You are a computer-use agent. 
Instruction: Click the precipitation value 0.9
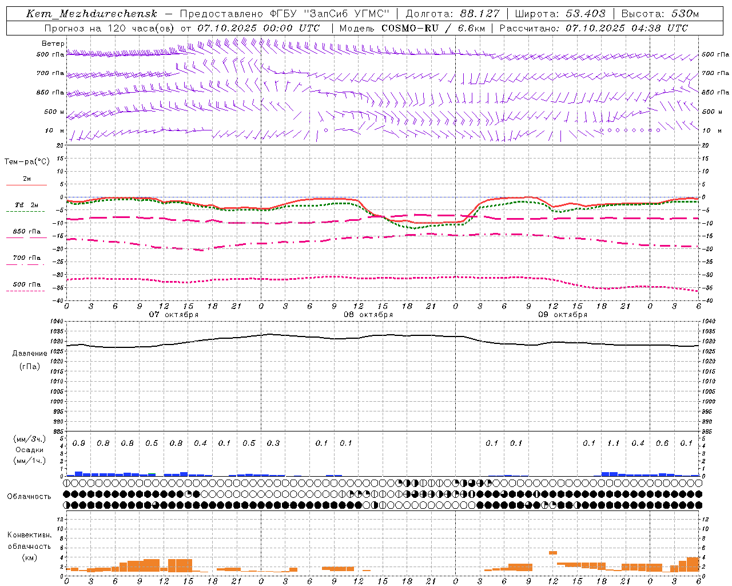(79, 444)
